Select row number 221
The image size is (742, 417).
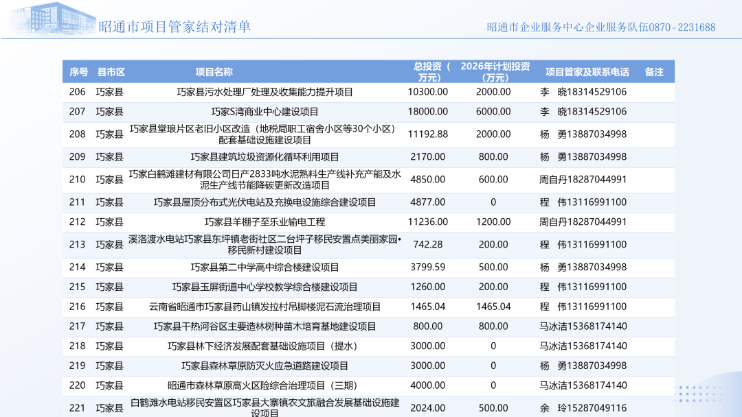(77, 409)
